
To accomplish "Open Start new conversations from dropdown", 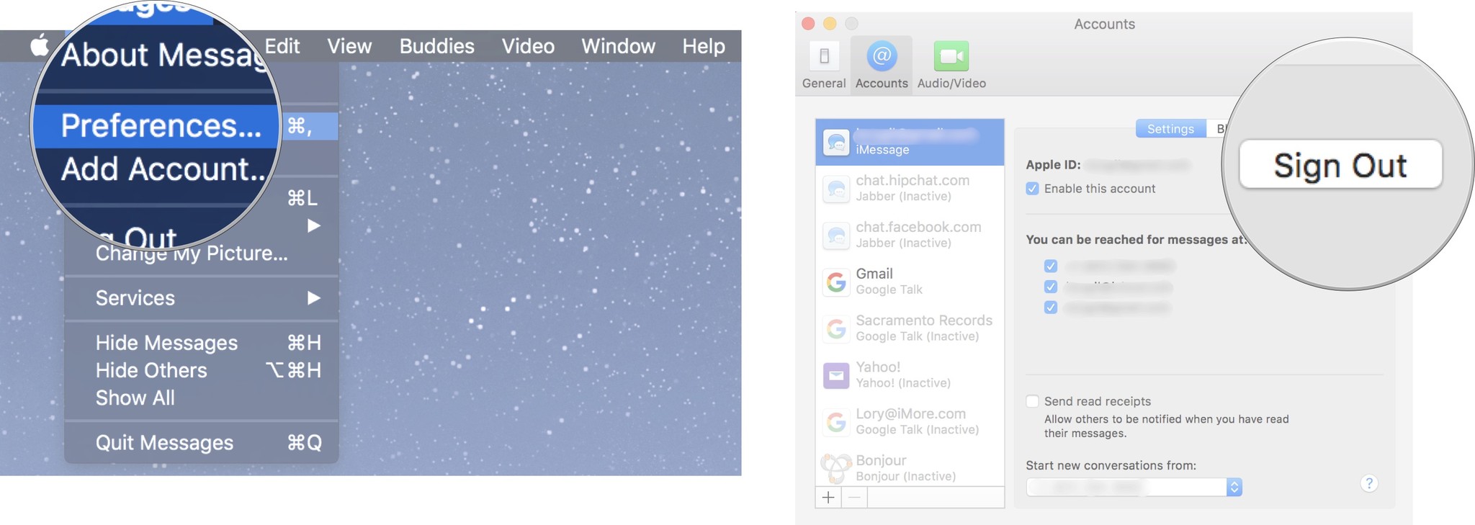I will point(1134,488).
